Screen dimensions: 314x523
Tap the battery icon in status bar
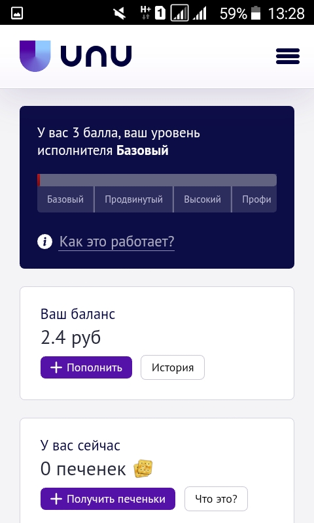click(256, 13)
